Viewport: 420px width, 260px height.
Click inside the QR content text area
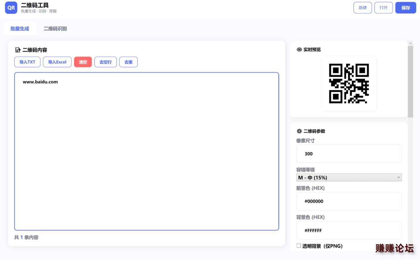pos(147,151)
